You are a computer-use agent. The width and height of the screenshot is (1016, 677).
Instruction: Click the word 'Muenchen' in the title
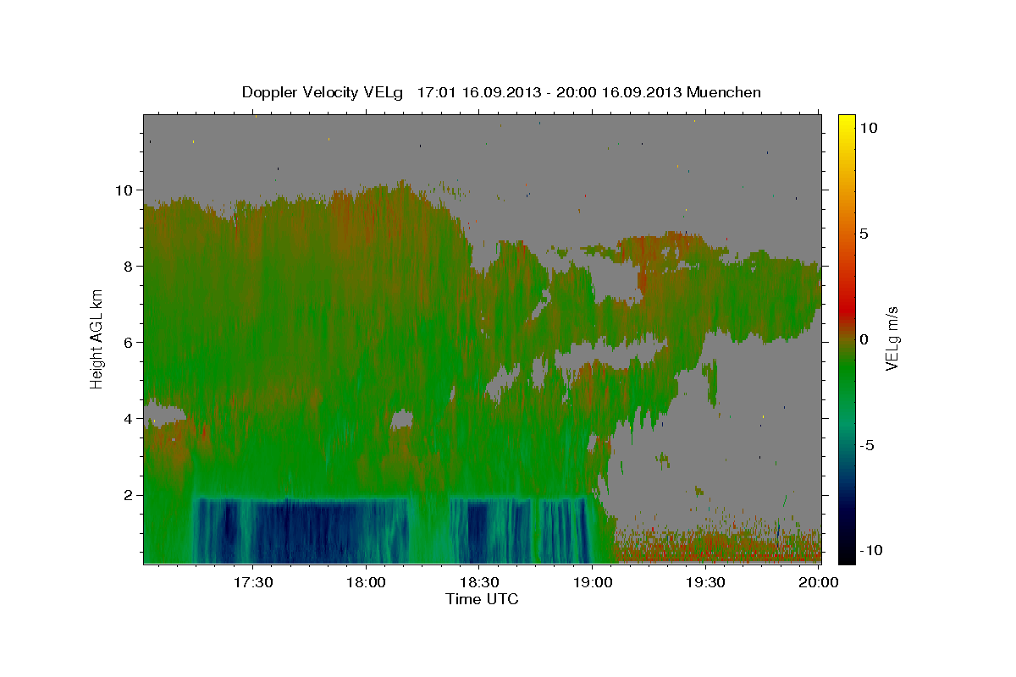pos(724,92)
